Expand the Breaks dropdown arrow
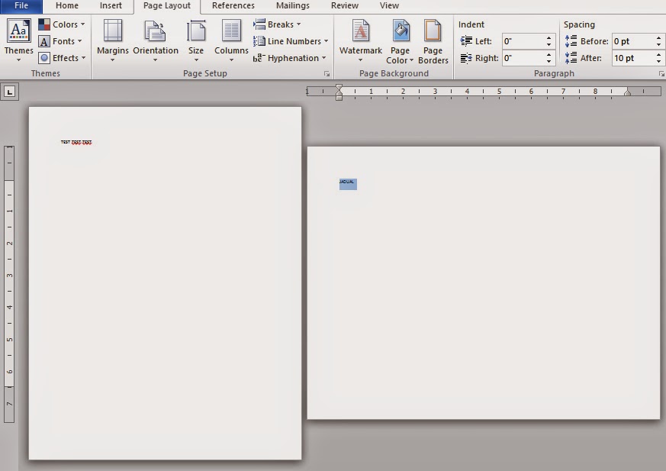 pyautogui.click(x=298, y=24)
